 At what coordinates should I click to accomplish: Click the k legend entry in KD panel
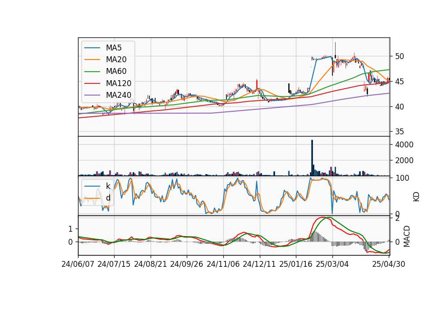[108, 186]
